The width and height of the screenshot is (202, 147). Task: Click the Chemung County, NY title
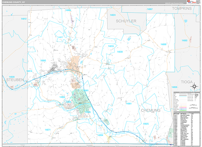[x=13, y=2]
